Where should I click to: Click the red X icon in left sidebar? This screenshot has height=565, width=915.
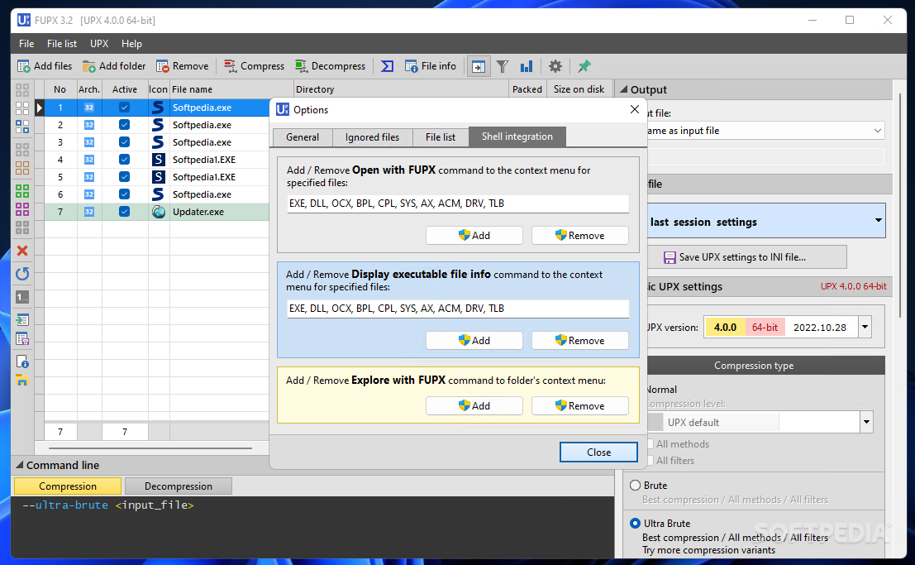pos(22,251)
